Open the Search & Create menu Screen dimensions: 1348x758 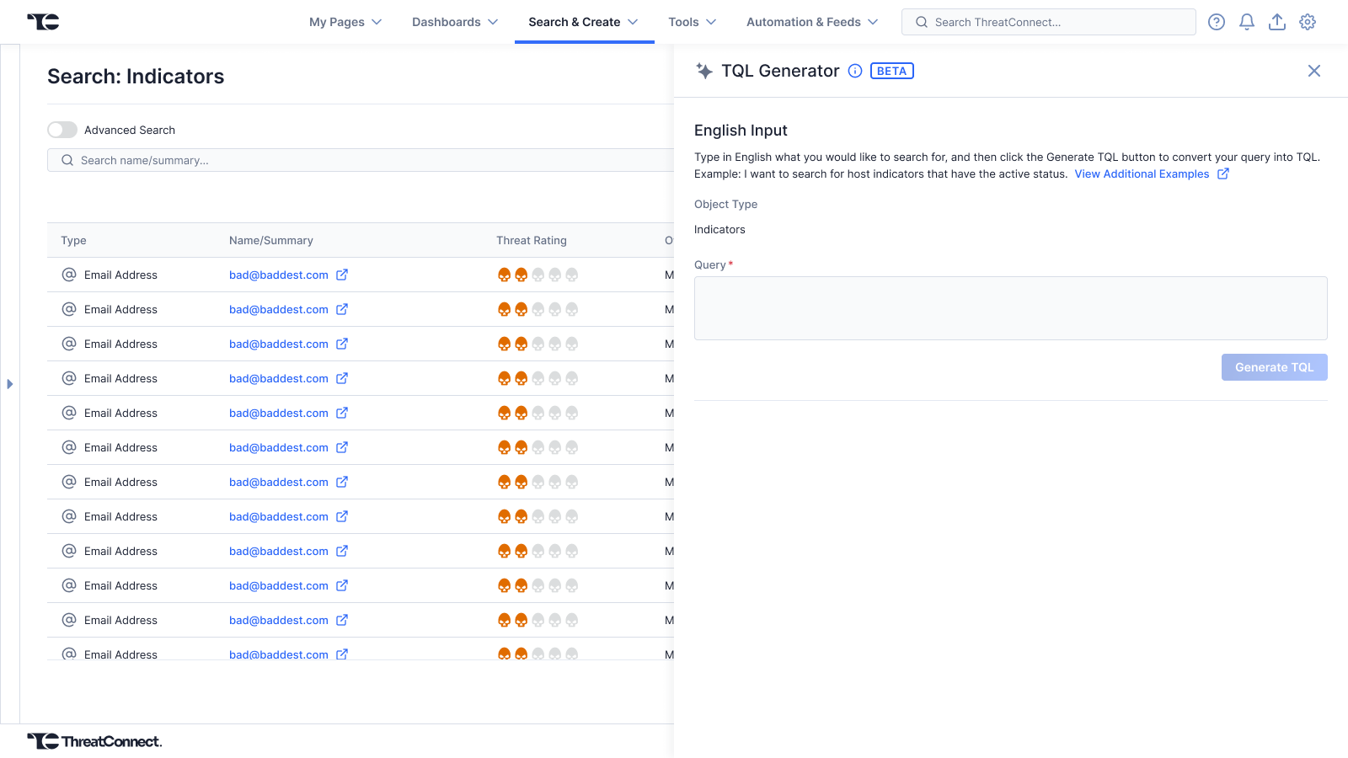583,22
